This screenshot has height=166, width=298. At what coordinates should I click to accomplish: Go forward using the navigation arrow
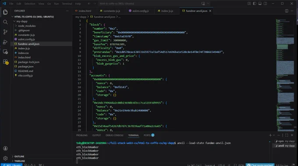coord(95,3)
